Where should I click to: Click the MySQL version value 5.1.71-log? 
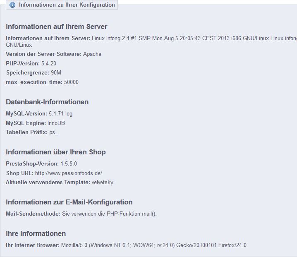[x=61, y=113]
